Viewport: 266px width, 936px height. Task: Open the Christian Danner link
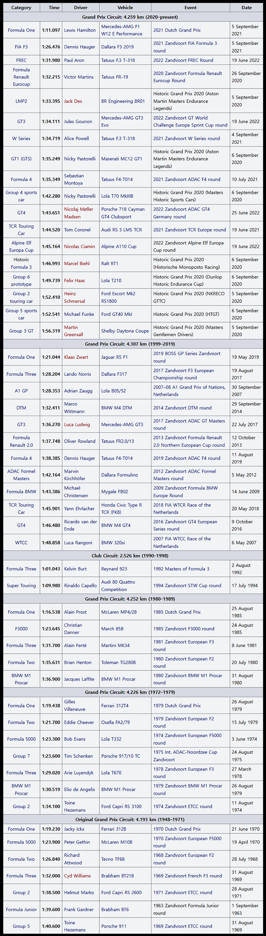[73, 629]
